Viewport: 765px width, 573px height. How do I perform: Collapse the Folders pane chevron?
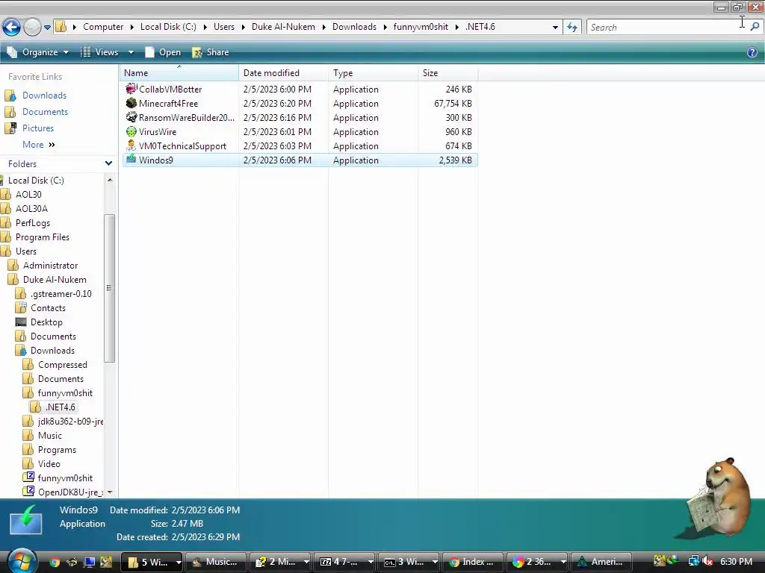[x=109, y=163]
